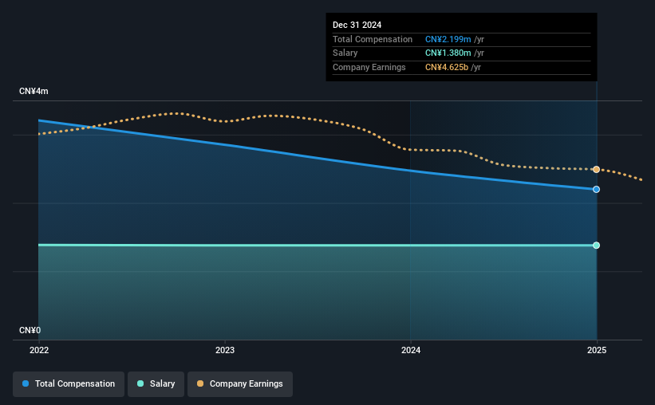
Task: Click the 2025 x-axis label
Action: (597, 350)
